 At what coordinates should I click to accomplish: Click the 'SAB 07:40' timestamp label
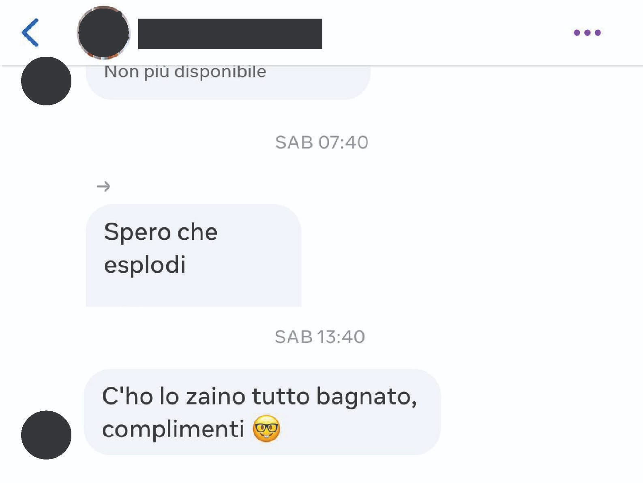[x=321, y=142]
